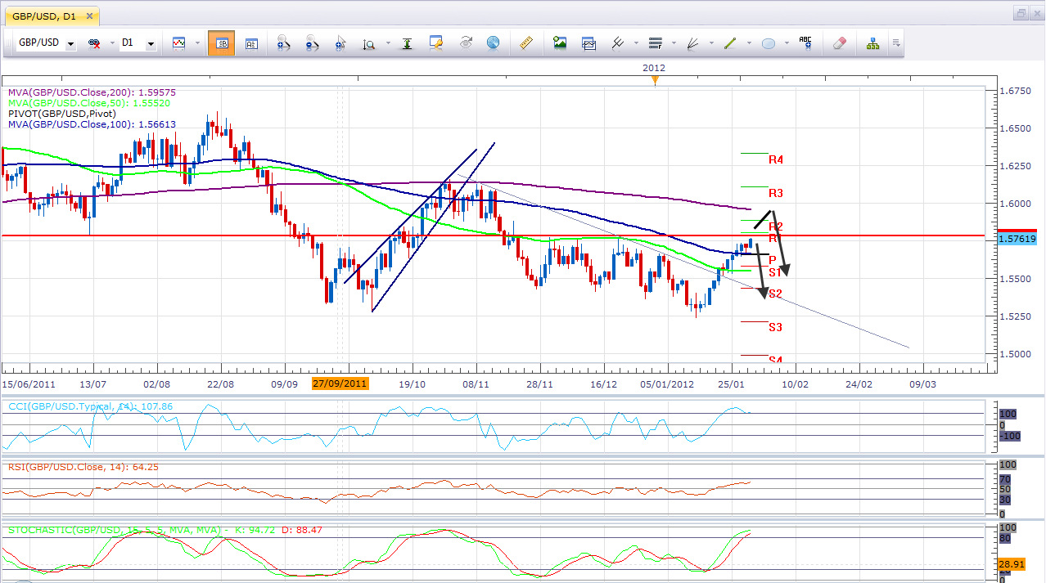Click the 10/02 date axis label

(x=795, y=383)
